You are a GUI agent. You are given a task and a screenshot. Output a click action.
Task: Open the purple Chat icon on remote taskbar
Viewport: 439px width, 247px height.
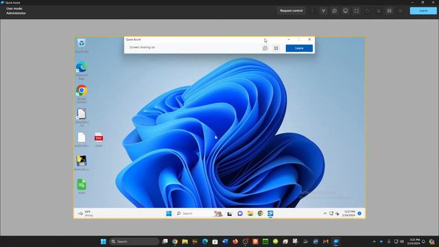pyautogui.click(x=240, y=213)
